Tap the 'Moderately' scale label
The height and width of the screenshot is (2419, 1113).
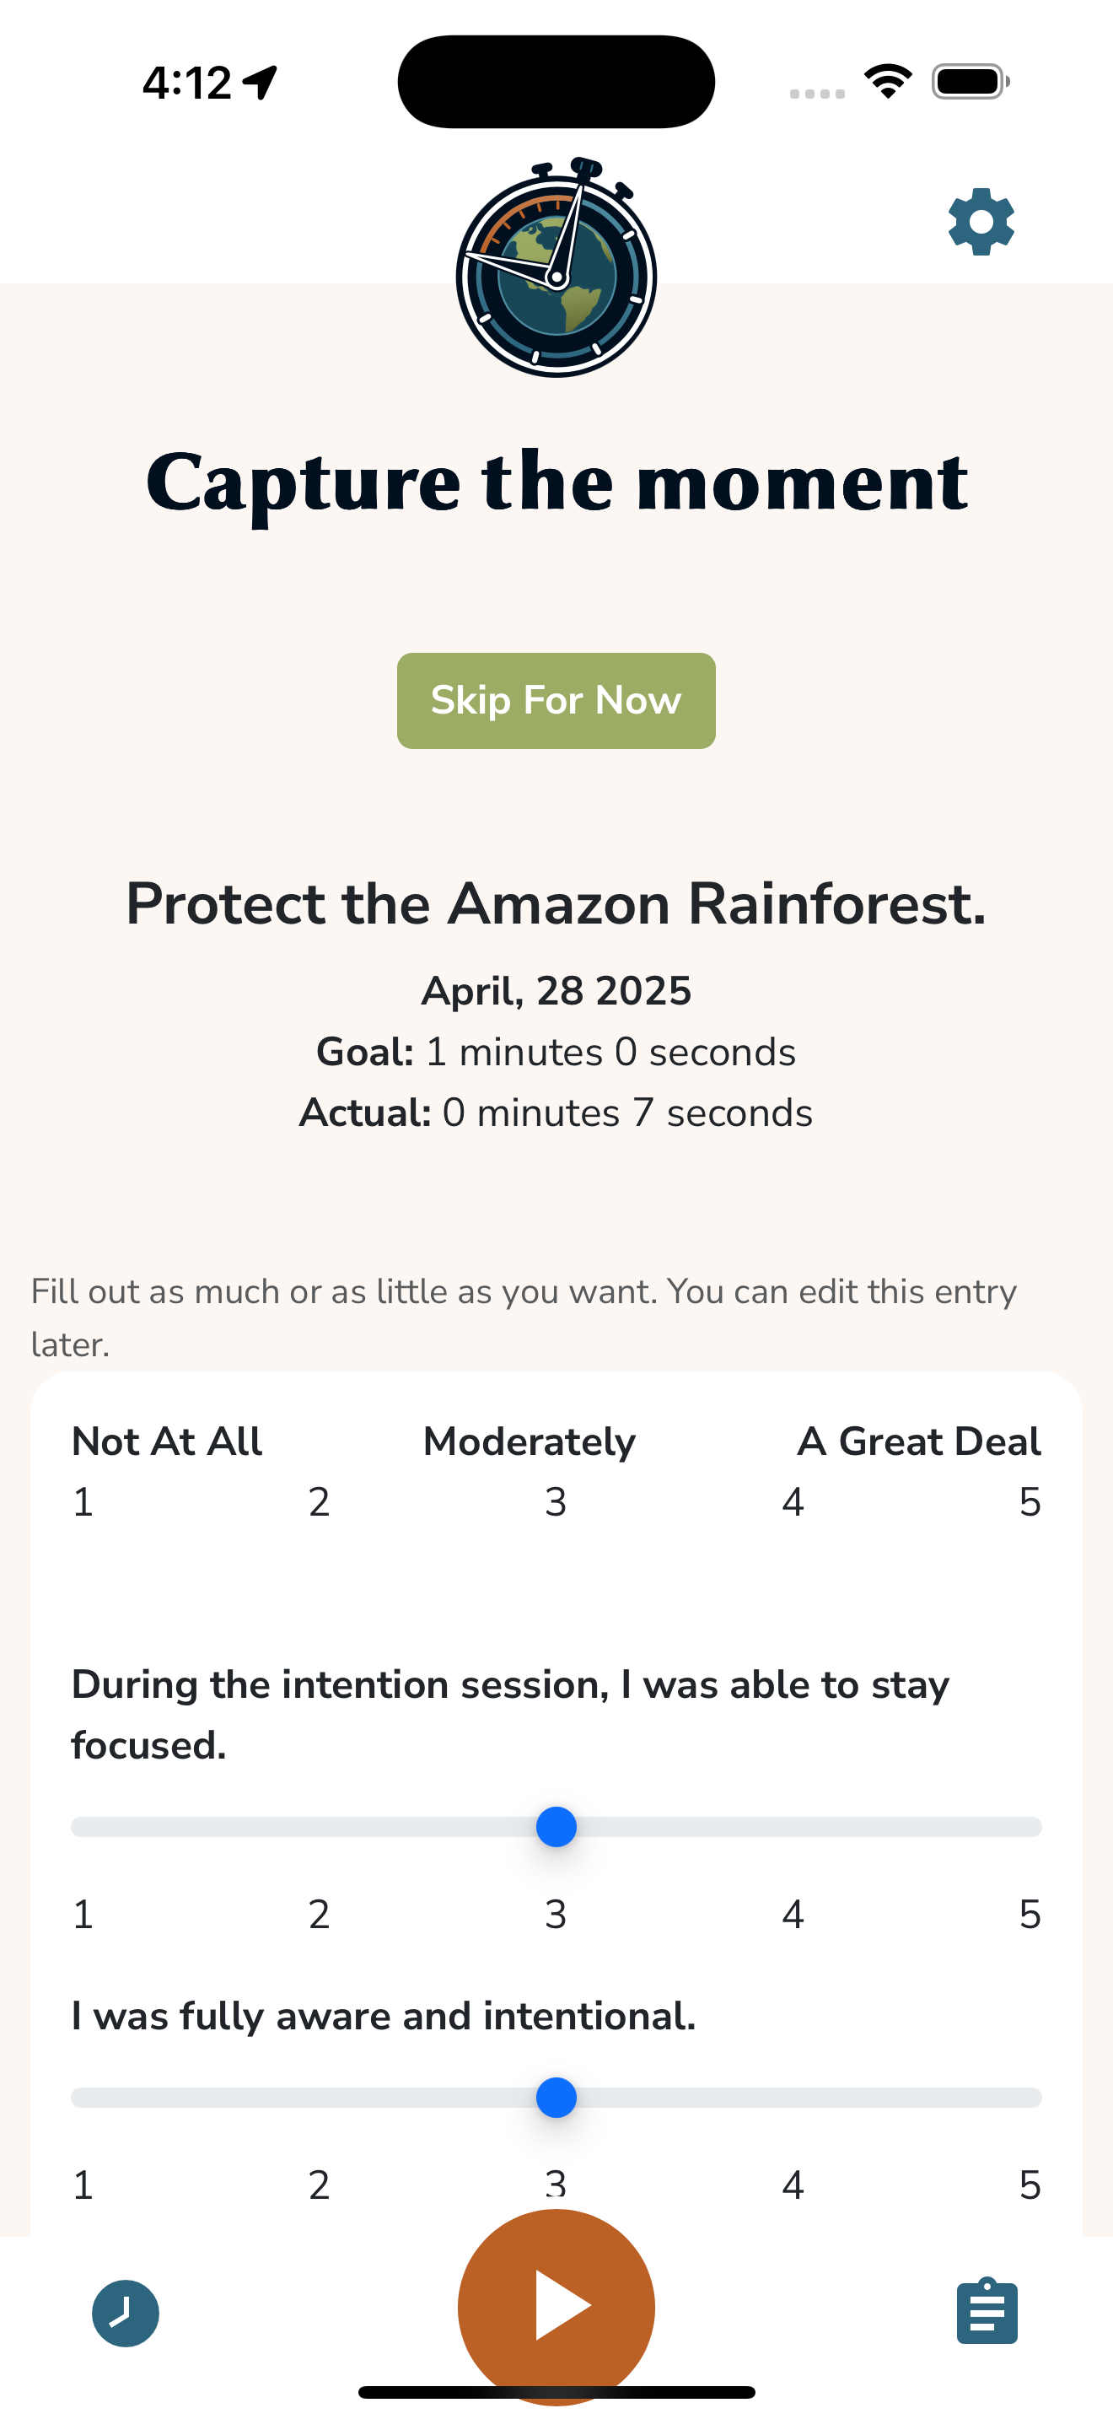pos(530,1441)
